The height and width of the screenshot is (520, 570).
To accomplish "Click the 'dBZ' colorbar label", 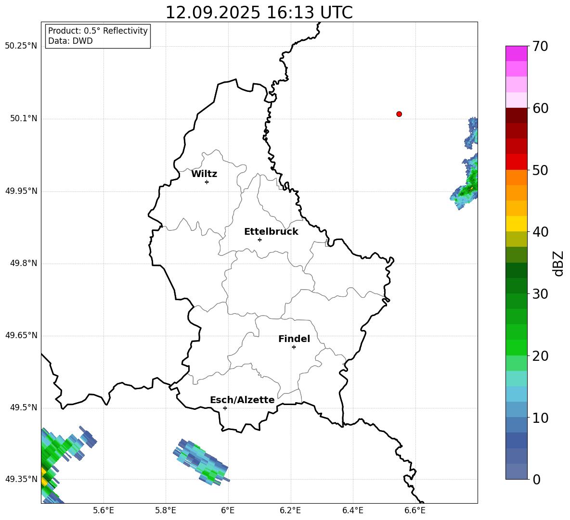I will click(559, 263).
